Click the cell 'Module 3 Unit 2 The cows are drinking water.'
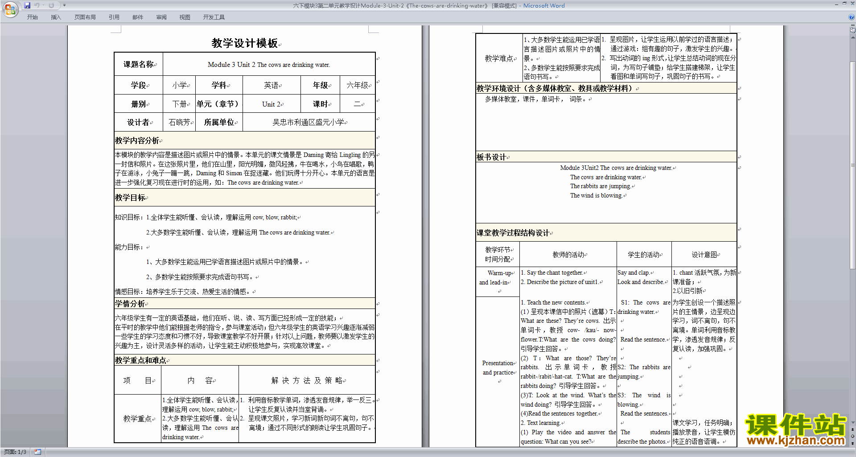This screenshot has height=457, width=856. 269,65
